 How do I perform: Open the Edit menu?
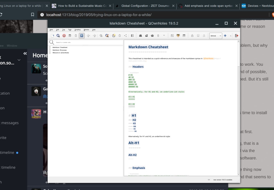tap(58, 30)
